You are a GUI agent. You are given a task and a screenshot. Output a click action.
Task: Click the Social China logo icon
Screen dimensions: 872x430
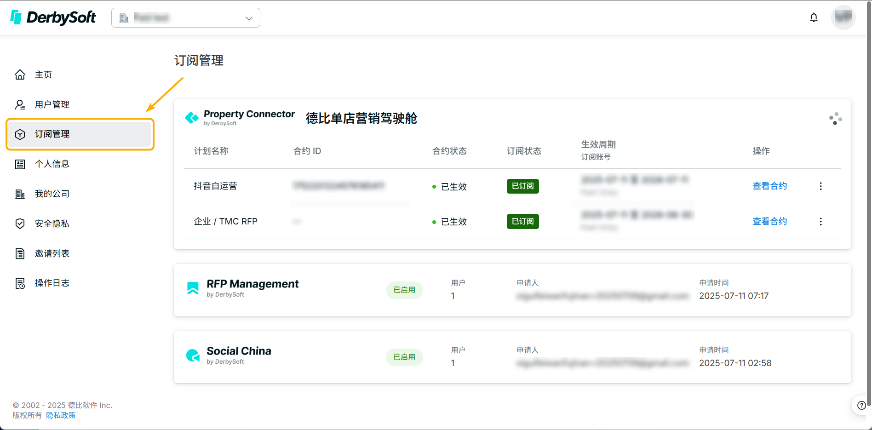pos(193,355)
